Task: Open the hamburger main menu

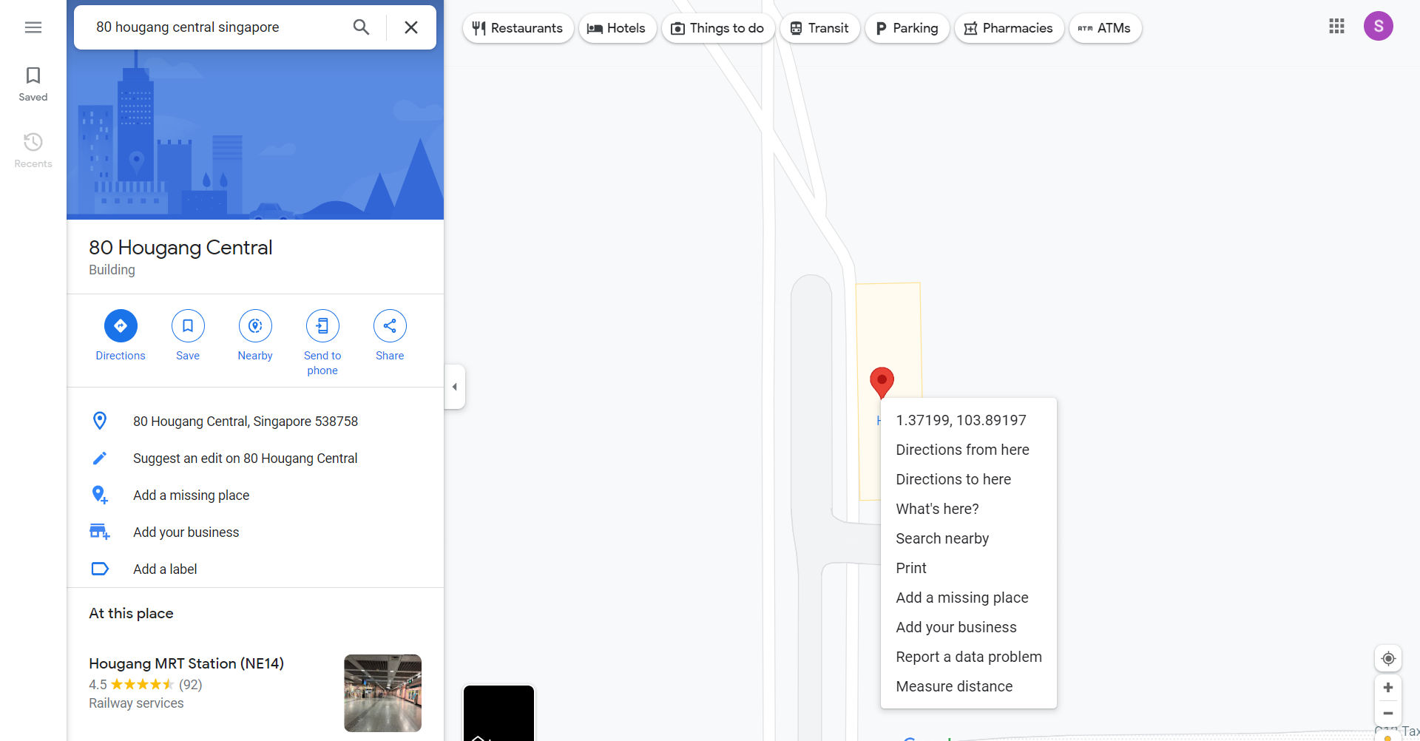Action: [x=33, y=27]
